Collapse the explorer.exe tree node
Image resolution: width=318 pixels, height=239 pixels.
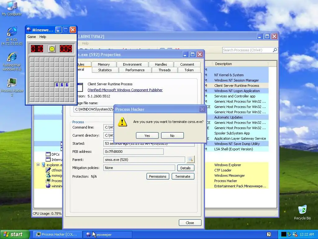point(38,165)
